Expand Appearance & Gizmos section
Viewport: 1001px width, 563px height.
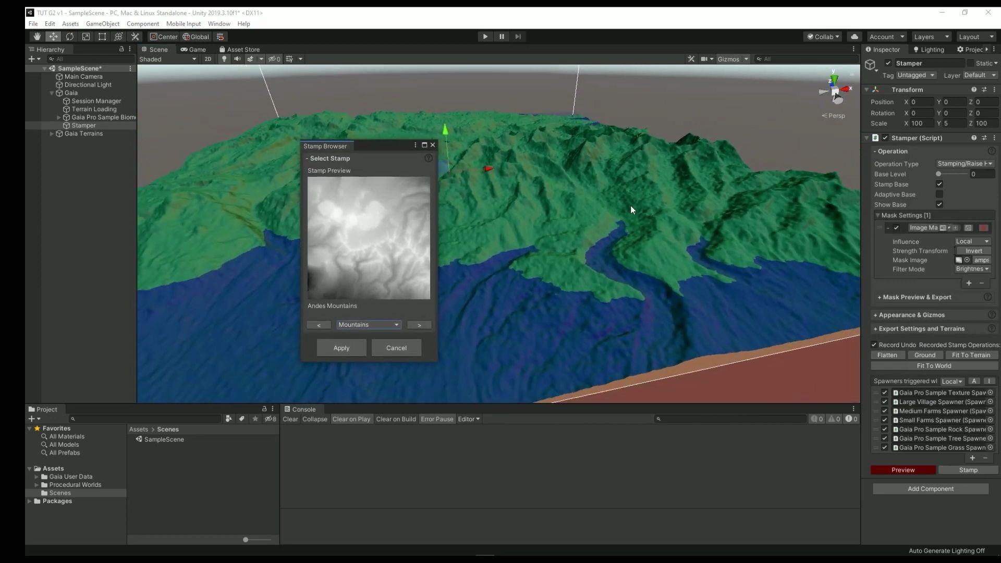(x=911, y=315)
